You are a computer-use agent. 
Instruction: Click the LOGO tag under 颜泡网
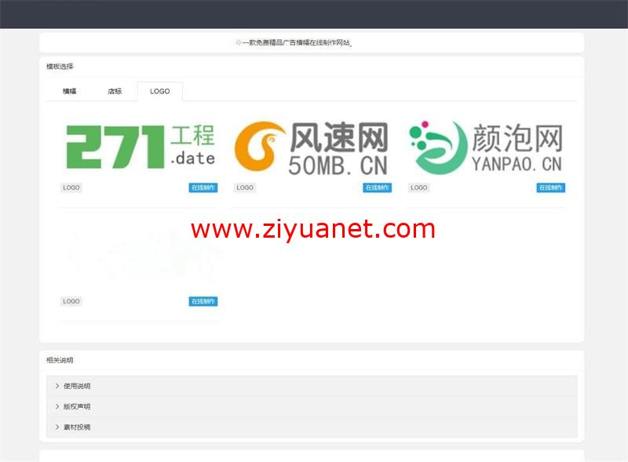point(419,187)
